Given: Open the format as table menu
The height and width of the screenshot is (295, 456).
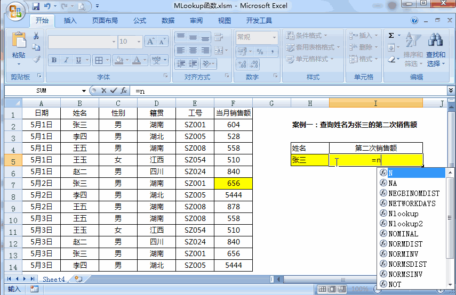Looking at the screenshot, I should tap(313, 47).
